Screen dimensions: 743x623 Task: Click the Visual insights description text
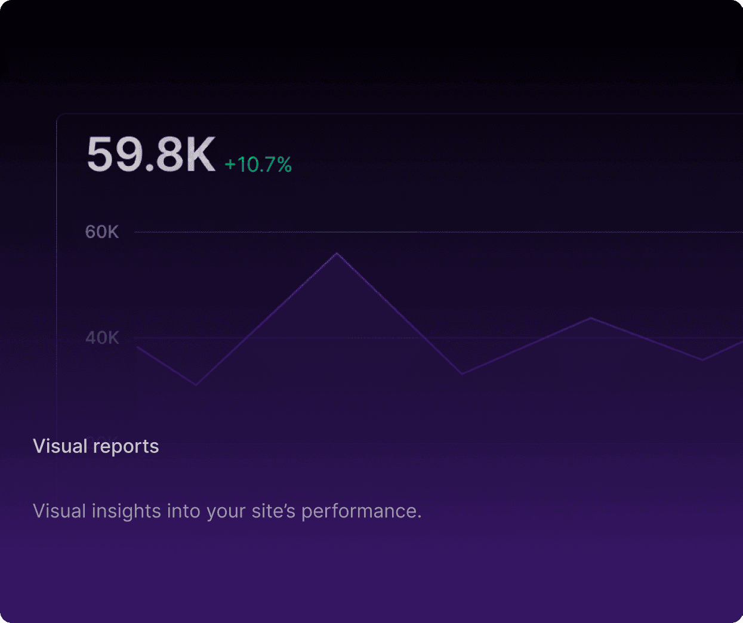227,511
